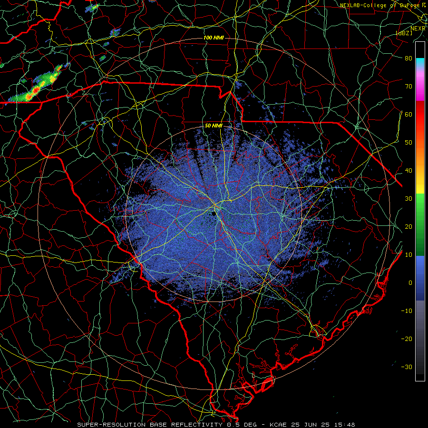This screenshot has width=428, height=428.
Task: Click the green segment of the color bar
Action: click(x=420, y=224)
